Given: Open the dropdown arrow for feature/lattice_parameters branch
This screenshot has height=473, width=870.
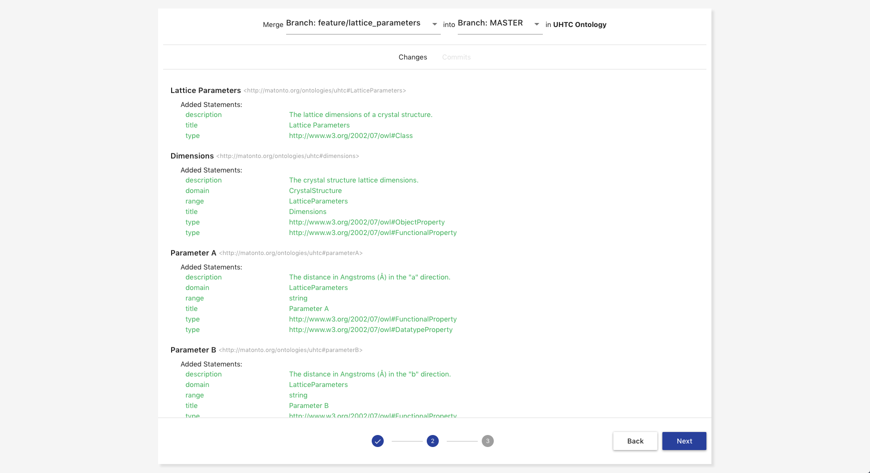Looking at the screenshot, I should pyautogui.click(x=435, y=24).
